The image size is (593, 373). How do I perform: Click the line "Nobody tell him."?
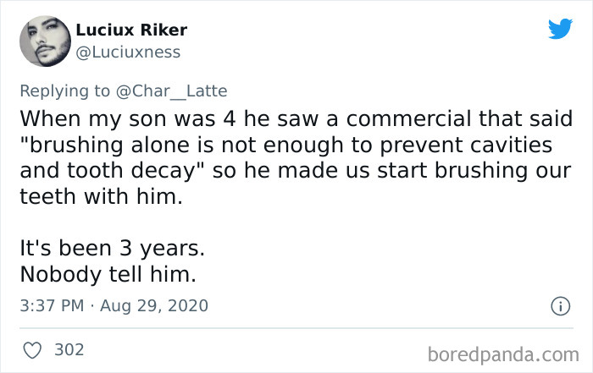106,276
